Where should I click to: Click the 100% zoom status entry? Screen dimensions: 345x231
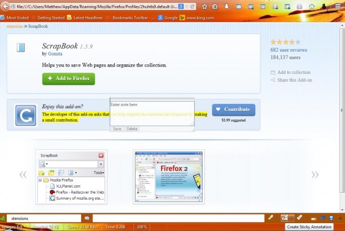(141, 227)
